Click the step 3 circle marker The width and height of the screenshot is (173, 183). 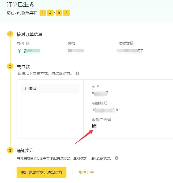[10, 150]
